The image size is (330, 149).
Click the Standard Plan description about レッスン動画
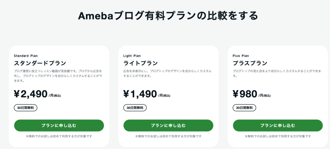58,76
